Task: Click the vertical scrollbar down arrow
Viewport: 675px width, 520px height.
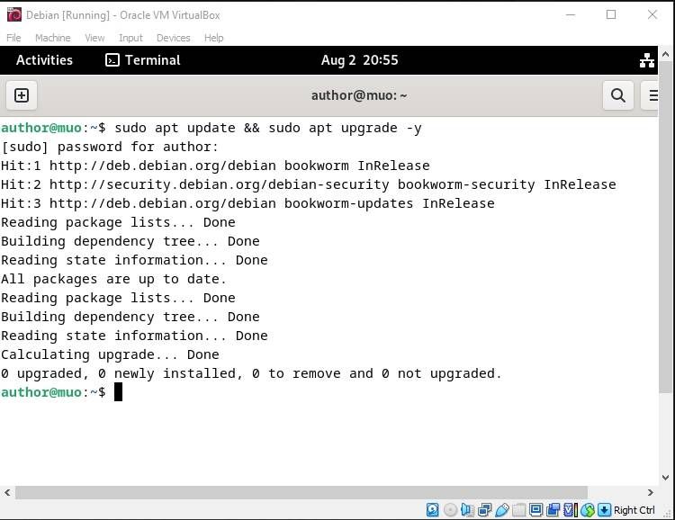Action: point(665,478)
